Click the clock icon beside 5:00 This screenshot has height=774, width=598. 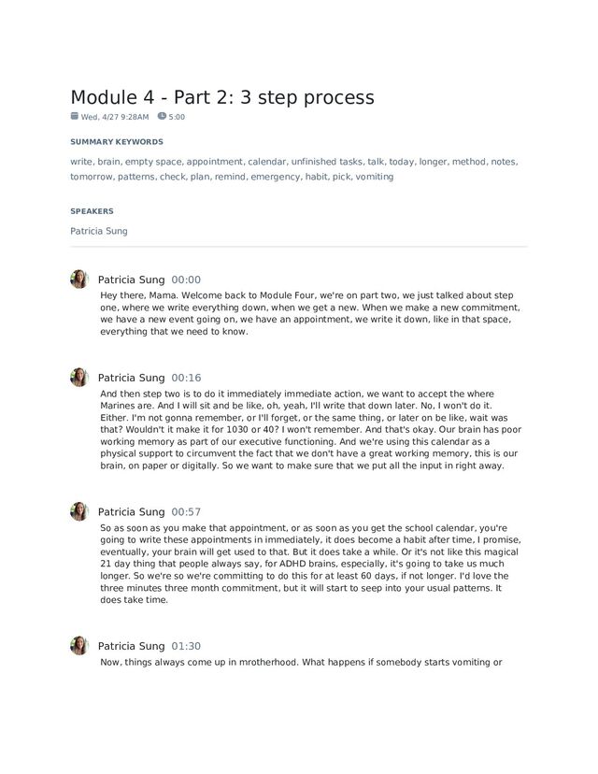pyautogui.click(x=162, y=116)
